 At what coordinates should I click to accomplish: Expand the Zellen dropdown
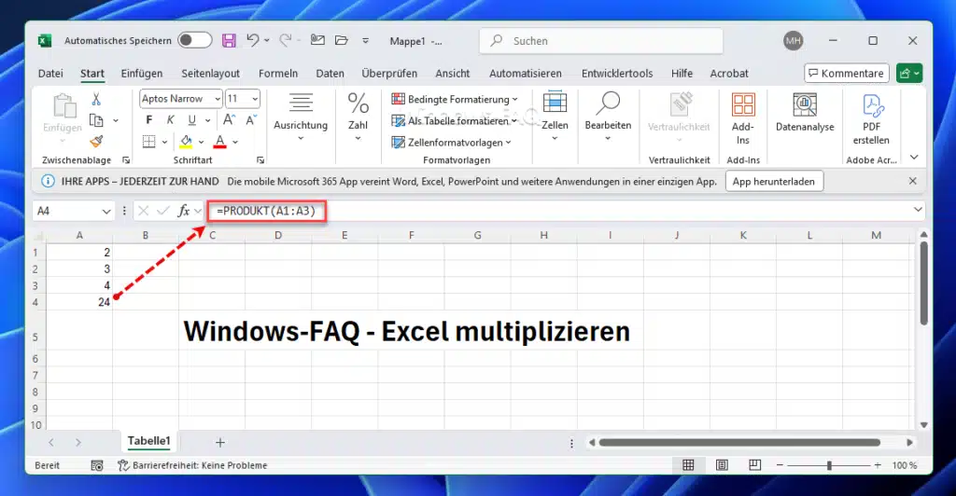tap(555, 139)
